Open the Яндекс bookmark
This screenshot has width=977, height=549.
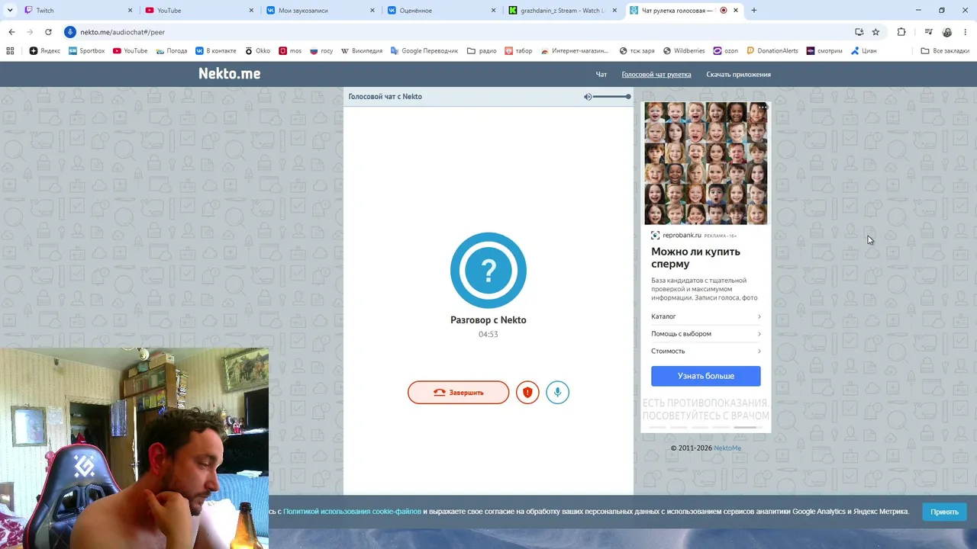tap(45, 51)
